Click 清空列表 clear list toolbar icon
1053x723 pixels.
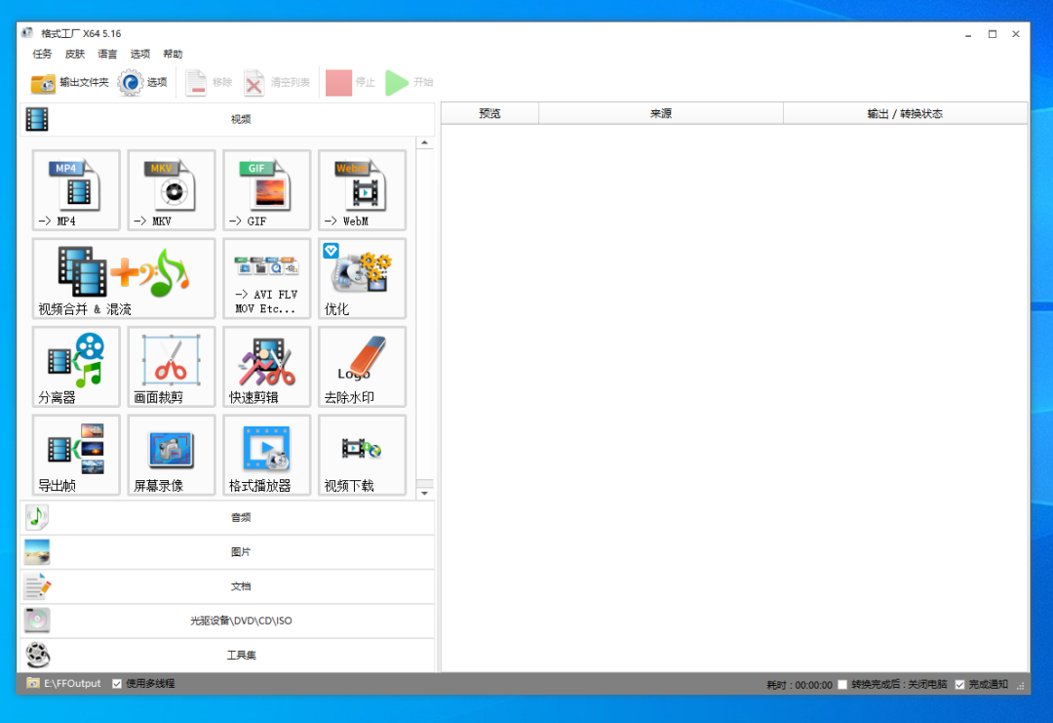(253, 83)
